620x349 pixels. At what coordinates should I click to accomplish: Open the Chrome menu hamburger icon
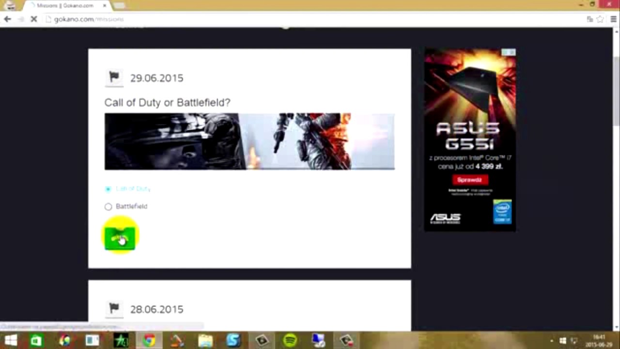click(x=613, y=19)
